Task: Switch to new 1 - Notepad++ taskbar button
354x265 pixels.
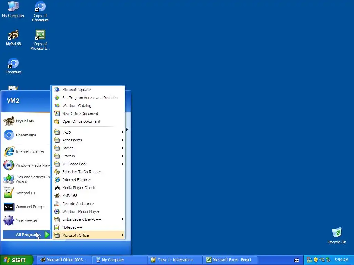Action: [175, 260]
